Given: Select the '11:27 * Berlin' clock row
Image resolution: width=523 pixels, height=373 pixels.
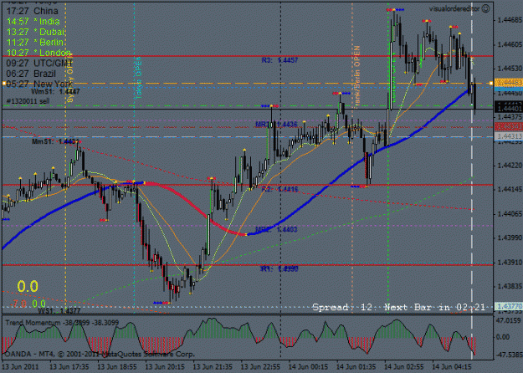Looking at the screenshot, I should click(35, 43).
